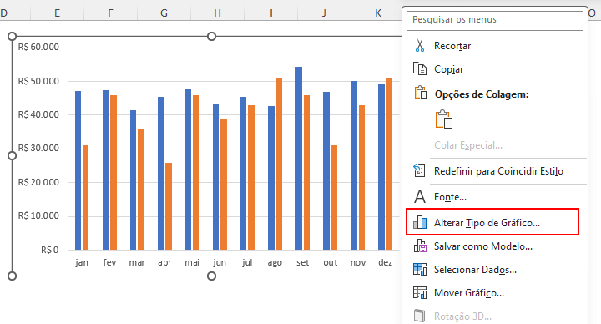Click the bottom-left chart resize handle
The height and width of the screenshot is (324, 601).
pyautogui.click(x=12, y=276)
